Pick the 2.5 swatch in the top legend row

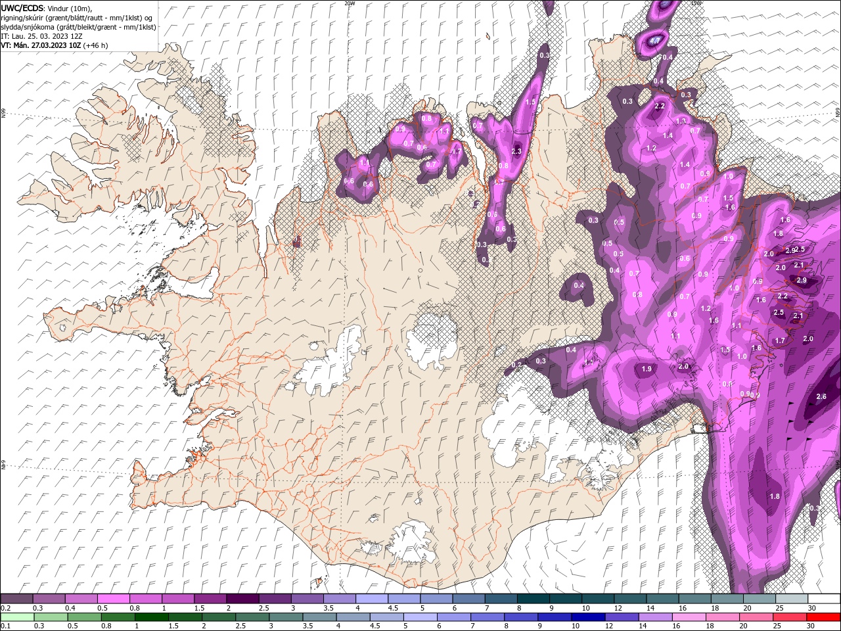(x=275, y=599)
